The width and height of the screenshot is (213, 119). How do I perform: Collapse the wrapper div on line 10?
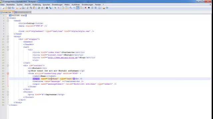pos(8,39)
